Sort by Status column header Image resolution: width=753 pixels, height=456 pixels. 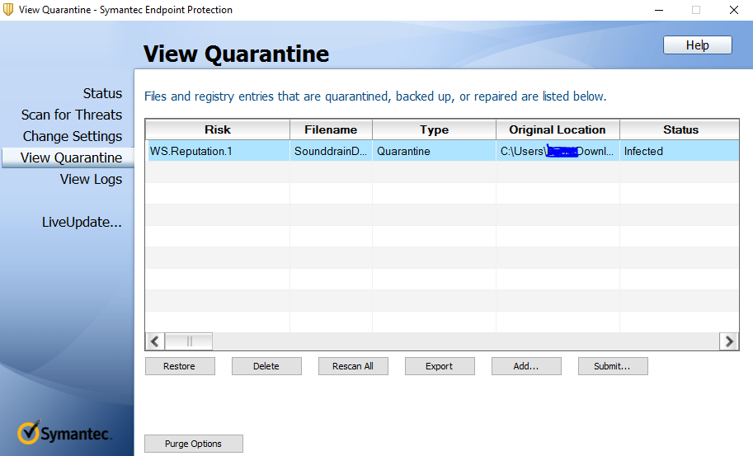pos(680,129)
